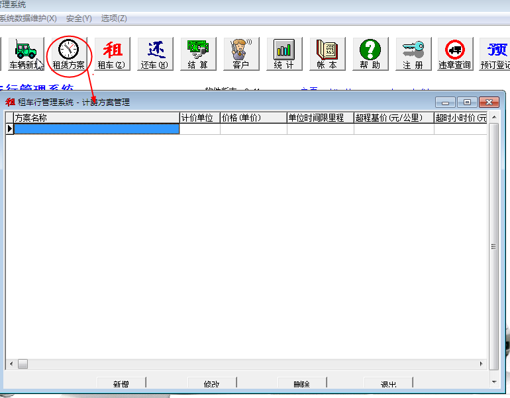Click the 修改 modify button
510x398 pixels.
(212, 383)
